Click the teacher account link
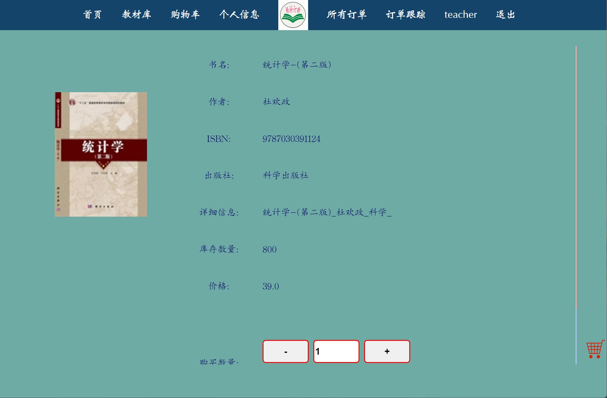 460,15
